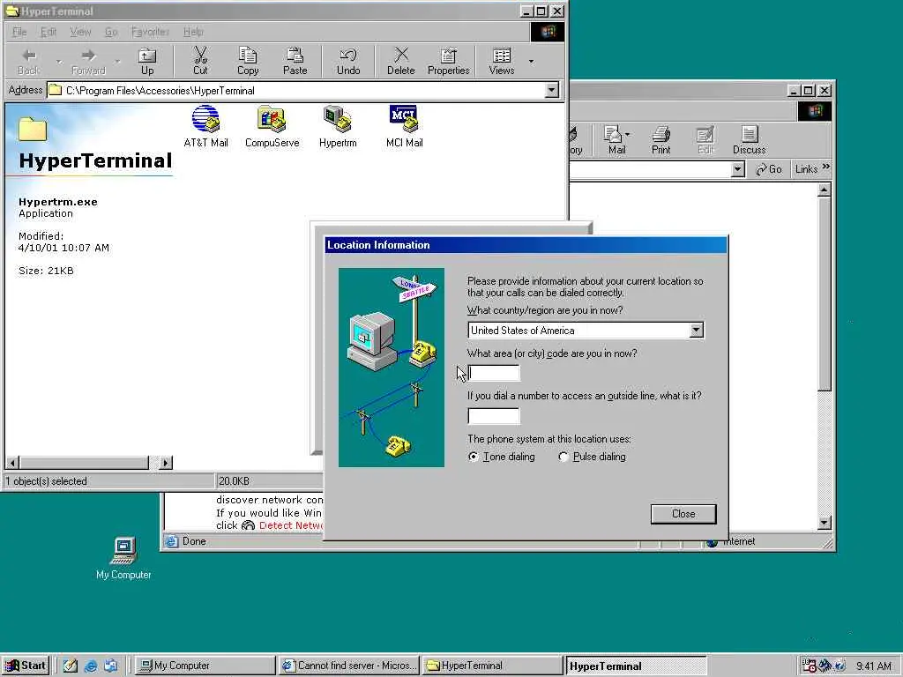Screen dimensions: 903x677
Task: Select Tone dialing radio button
Action: pos(474,457)
